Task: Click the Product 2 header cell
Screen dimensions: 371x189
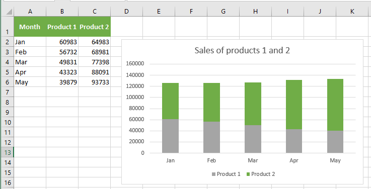Action: point(95,27)
